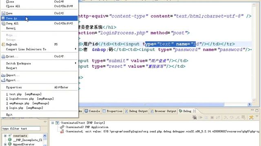The width and height of the screenshot is (261, 146).
Task: Click the editor horizontal scrollbar right arrow
Action: click(x=249, y=104)
